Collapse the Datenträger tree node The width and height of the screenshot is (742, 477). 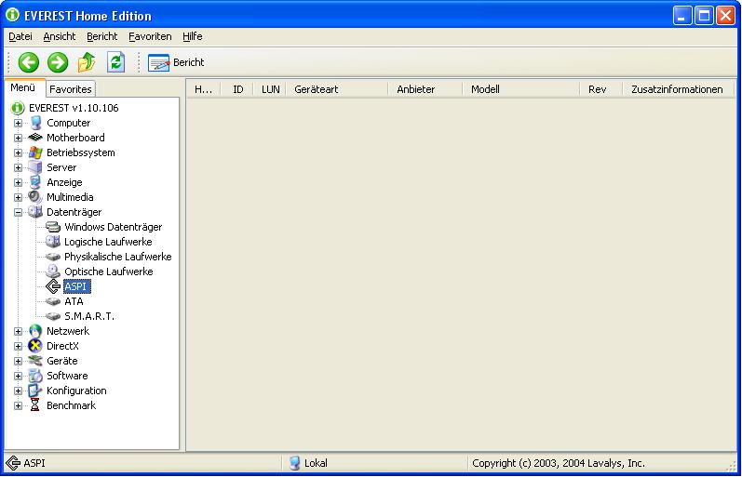(18, 213)
